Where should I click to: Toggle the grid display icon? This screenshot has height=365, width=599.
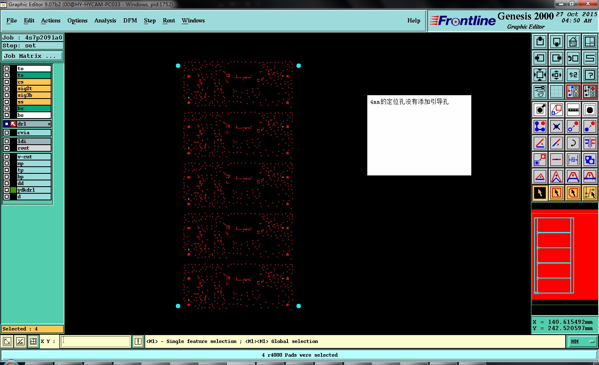557,91
